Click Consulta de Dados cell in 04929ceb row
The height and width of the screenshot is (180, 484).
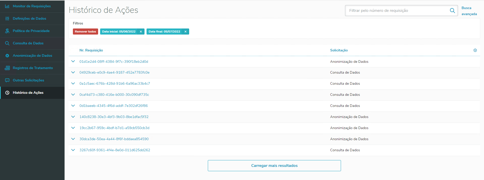click(345, 72)
